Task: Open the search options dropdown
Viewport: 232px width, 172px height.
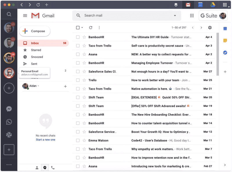Action: 175,15
